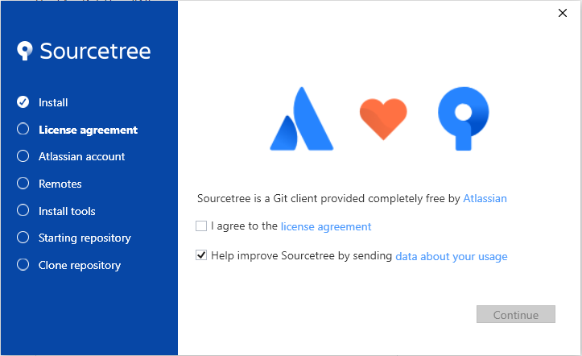Click the circle icon beside Starting repository

[23, 238]
